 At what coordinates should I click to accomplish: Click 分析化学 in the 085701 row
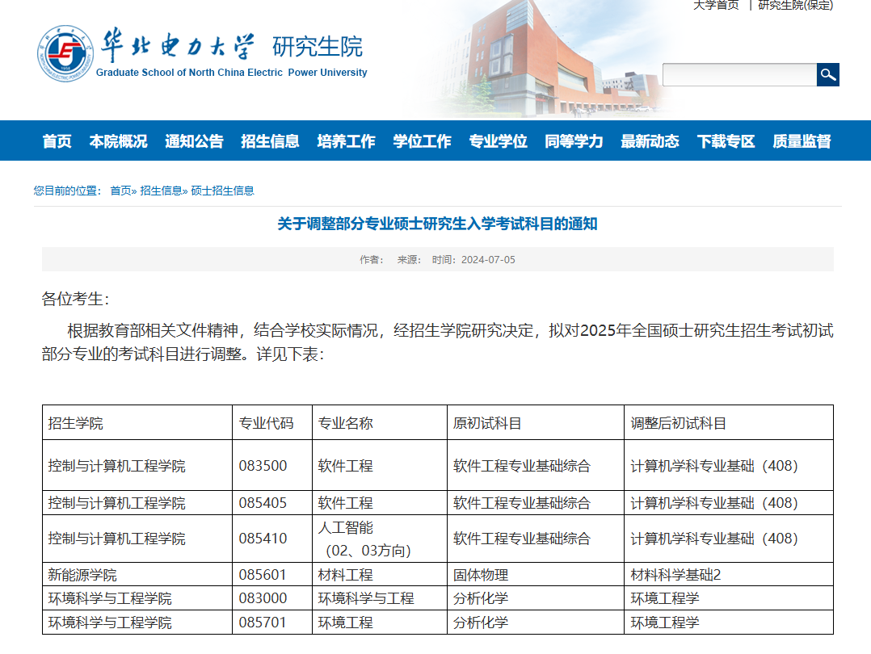pyautogui.click(x=481, y=623)
